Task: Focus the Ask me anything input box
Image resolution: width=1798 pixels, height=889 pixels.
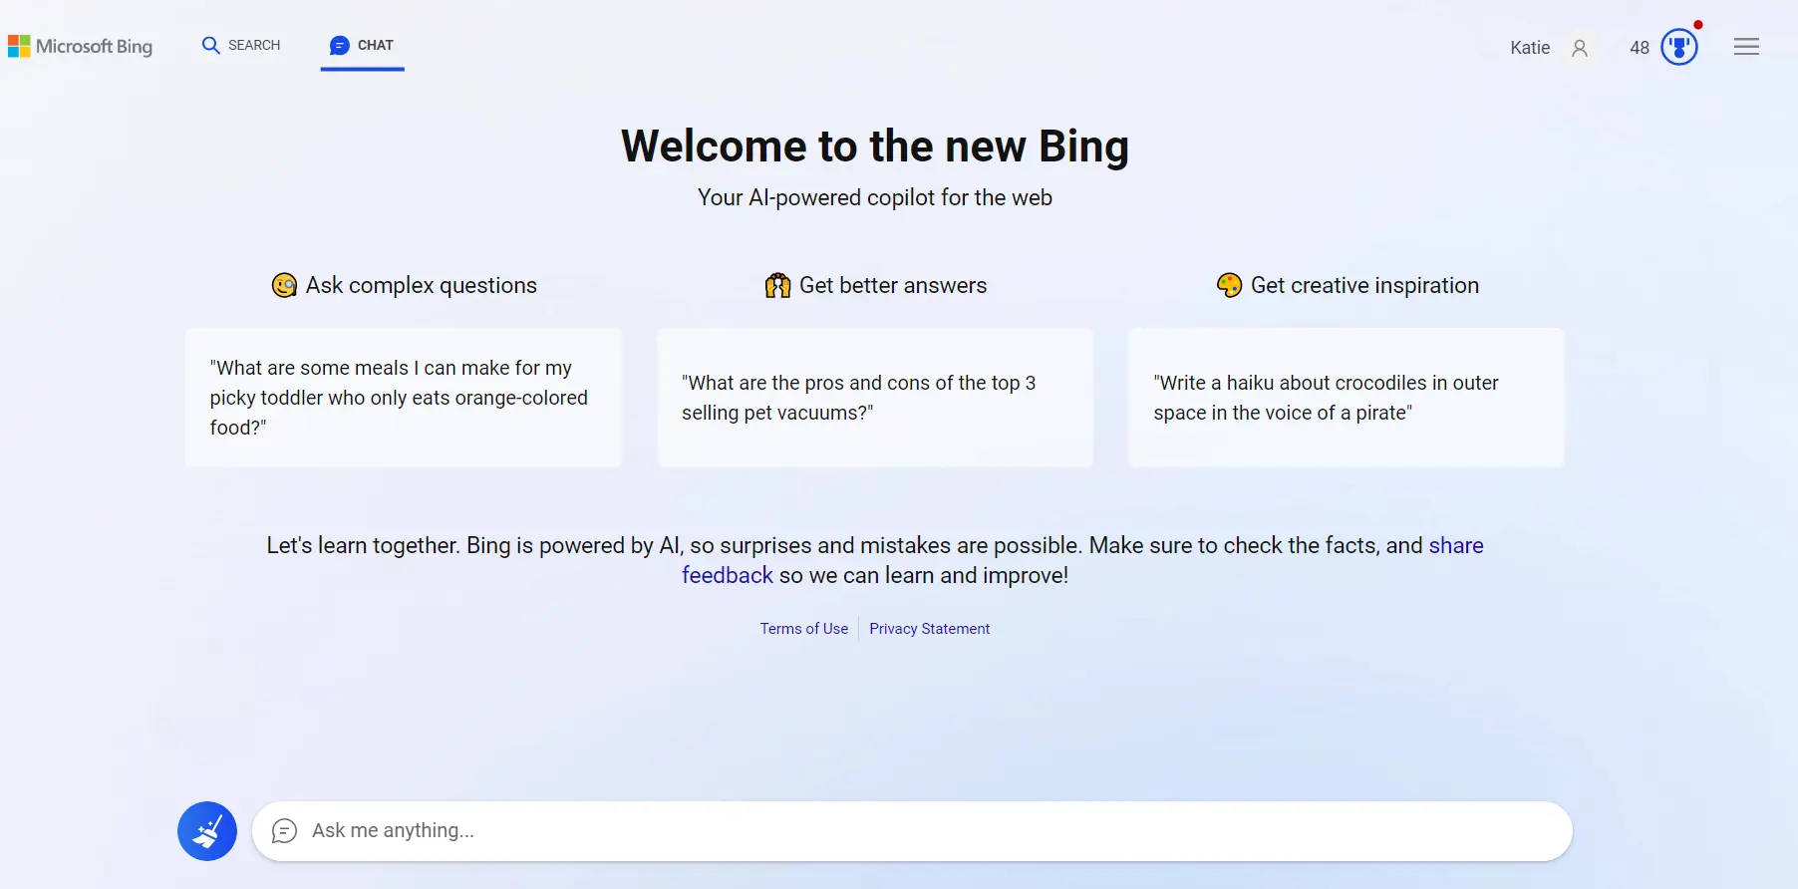Action: (912, 831)
